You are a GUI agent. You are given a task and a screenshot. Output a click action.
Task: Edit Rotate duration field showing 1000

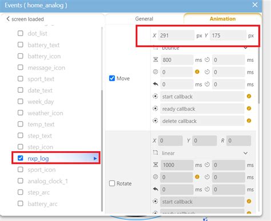[x=177, y=165]
